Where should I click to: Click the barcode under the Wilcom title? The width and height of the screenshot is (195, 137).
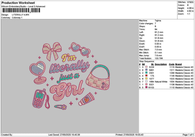coord(21,10)
